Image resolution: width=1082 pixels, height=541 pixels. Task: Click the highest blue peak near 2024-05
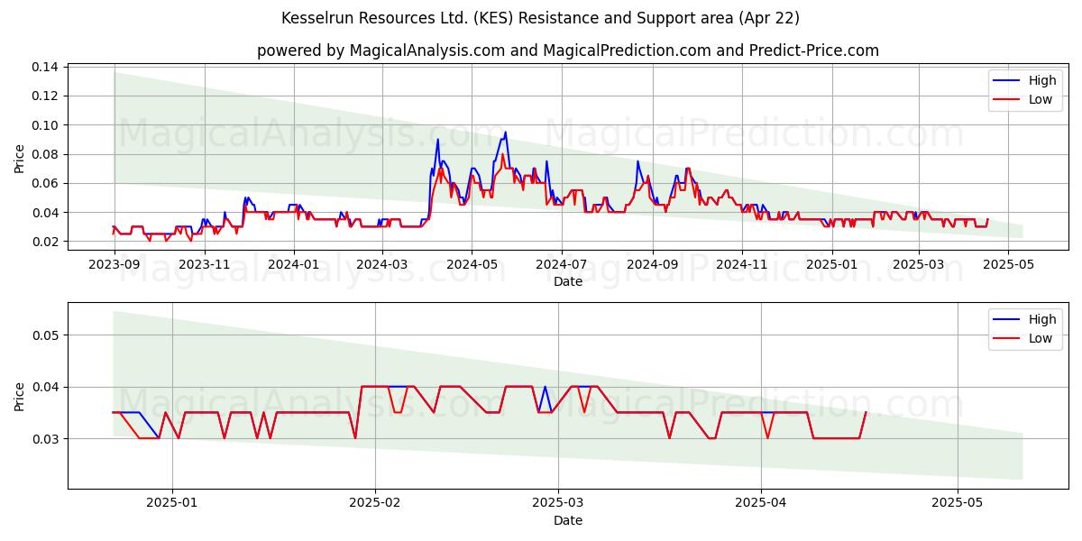click(x=505, y=133)
